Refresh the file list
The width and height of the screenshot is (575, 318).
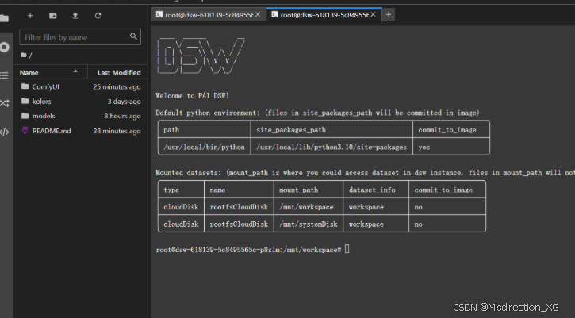pyautogui.click(x=98, y=16)
